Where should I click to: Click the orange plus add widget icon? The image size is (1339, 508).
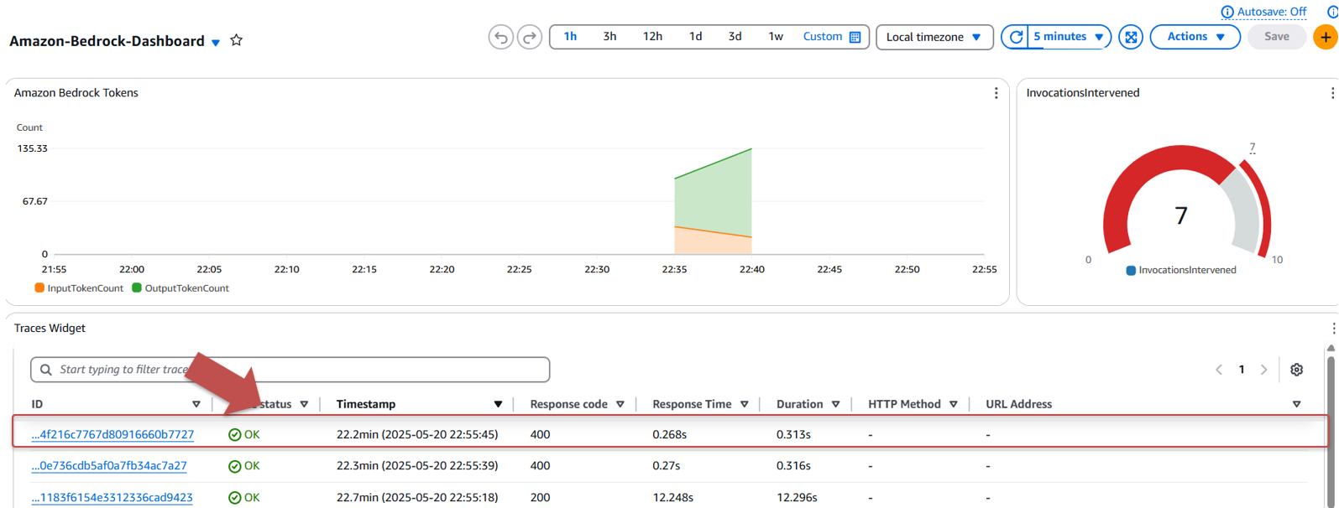[1326, 37]
